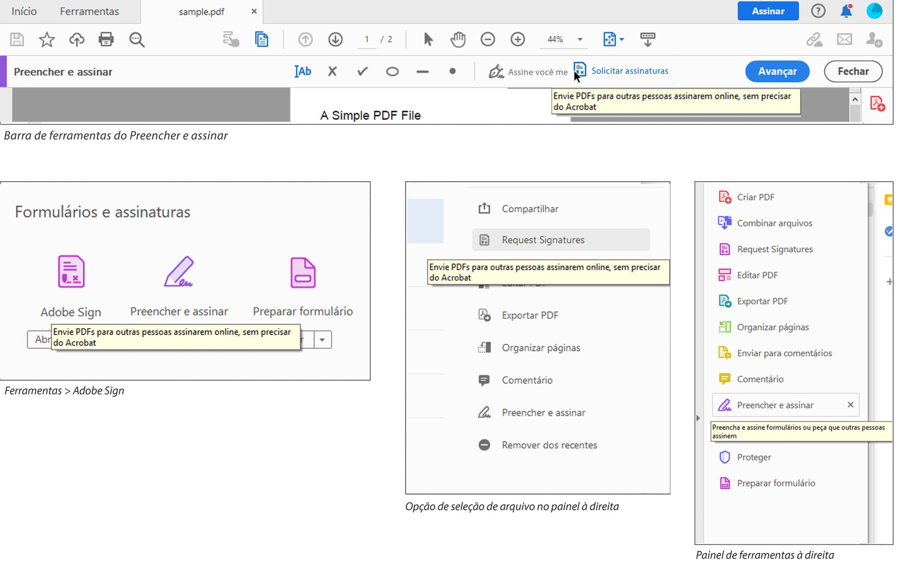The height and width of the screenshot is (573, 901).
Task: Click the zoom in plus icon
Action: 518,39
